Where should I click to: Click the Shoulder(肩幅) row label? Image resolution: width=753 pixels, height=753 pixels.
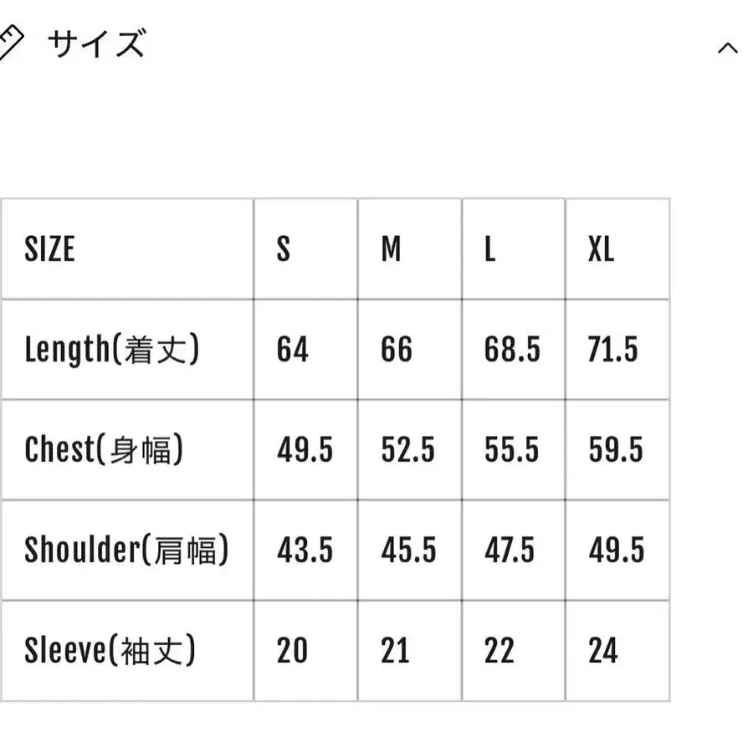click(127, 550)
